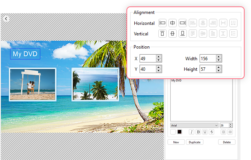Toggle bold text formatting
Image resolution: width=251 pixels, height=160 pixels.
[198, 132]
